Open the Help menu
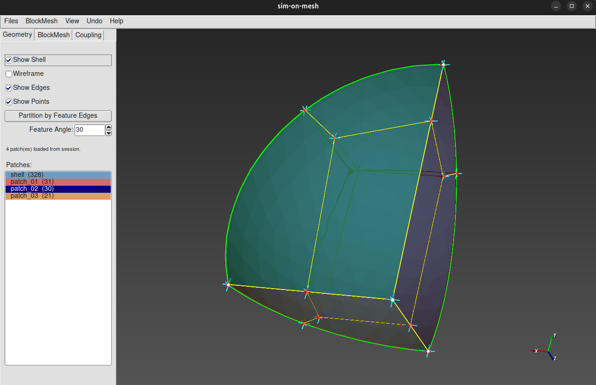 point(116,21)
